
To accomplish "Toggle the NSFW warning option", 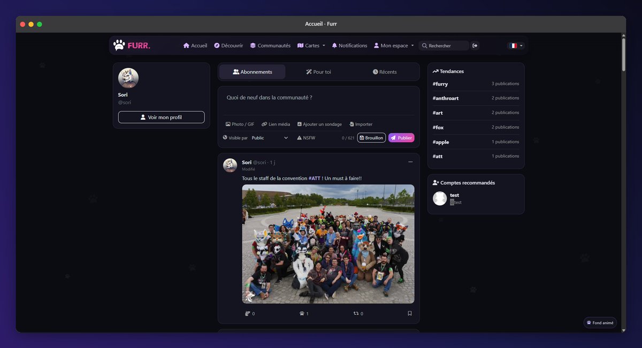I will [x=306, y=138].
